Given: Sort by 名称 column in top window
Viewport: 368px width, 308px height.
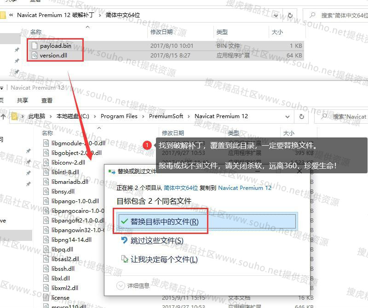Looking at the screenshot, I should 36,32.
